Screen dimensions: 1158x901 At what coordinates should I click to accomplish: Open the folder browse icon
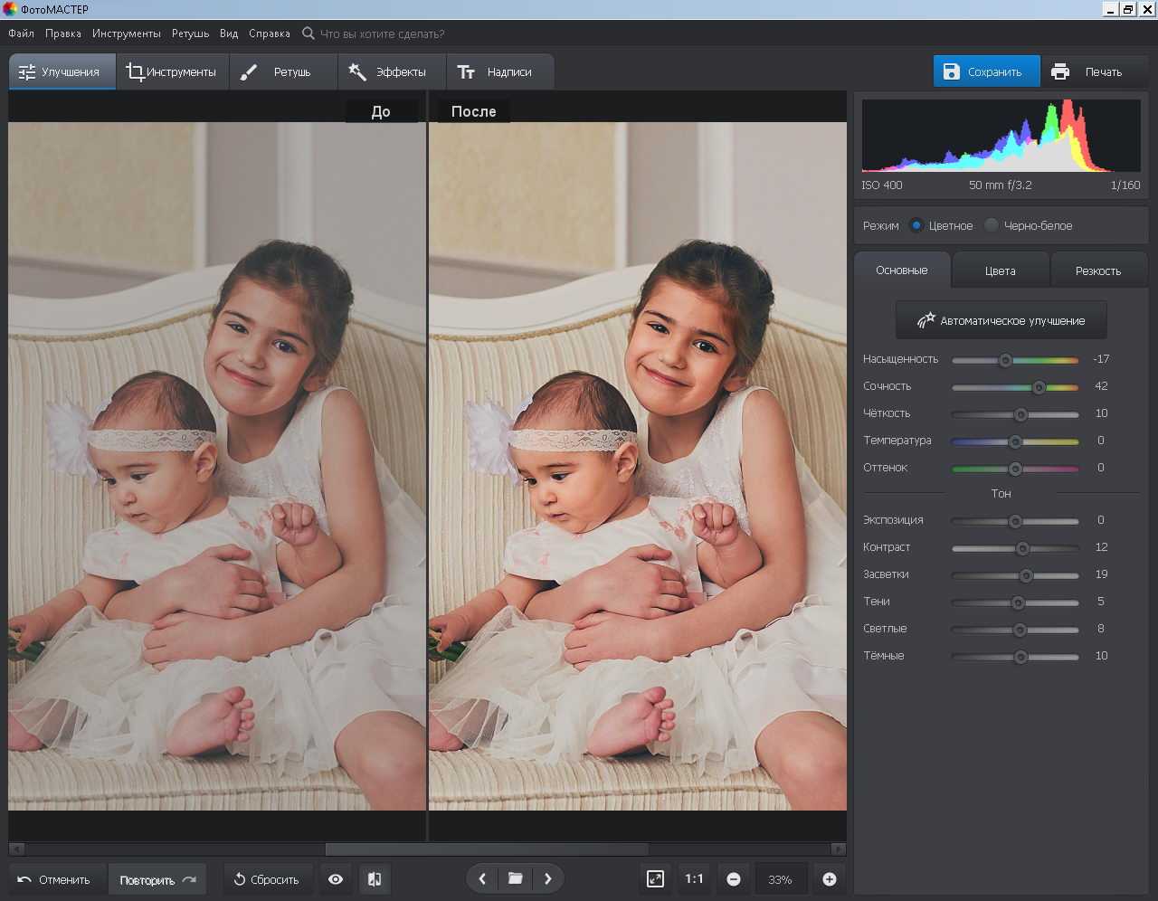[x=515, y=878]
